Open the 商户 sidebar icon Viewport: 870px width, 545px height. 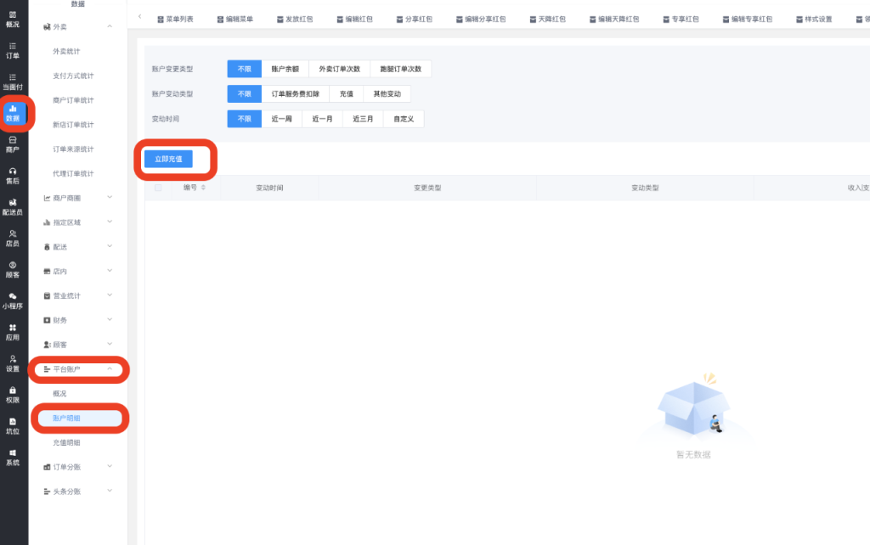[13, 144]
